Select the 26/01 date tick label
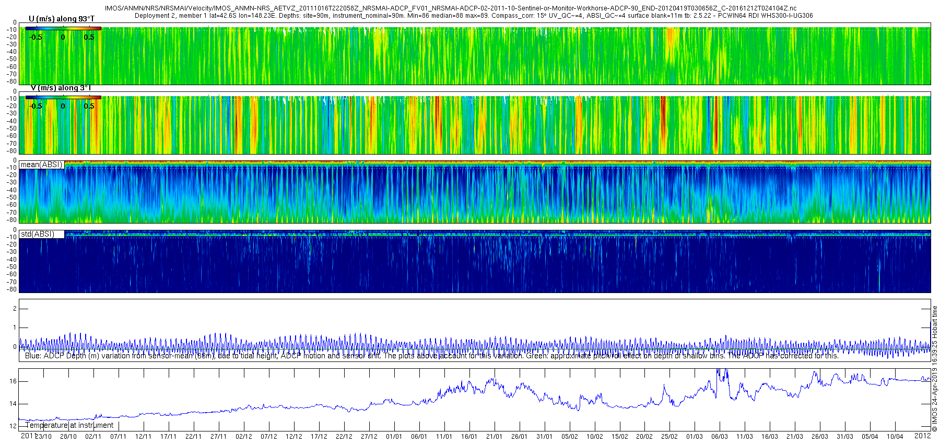Viewport: 940px width, 444px height. [520, 437]
